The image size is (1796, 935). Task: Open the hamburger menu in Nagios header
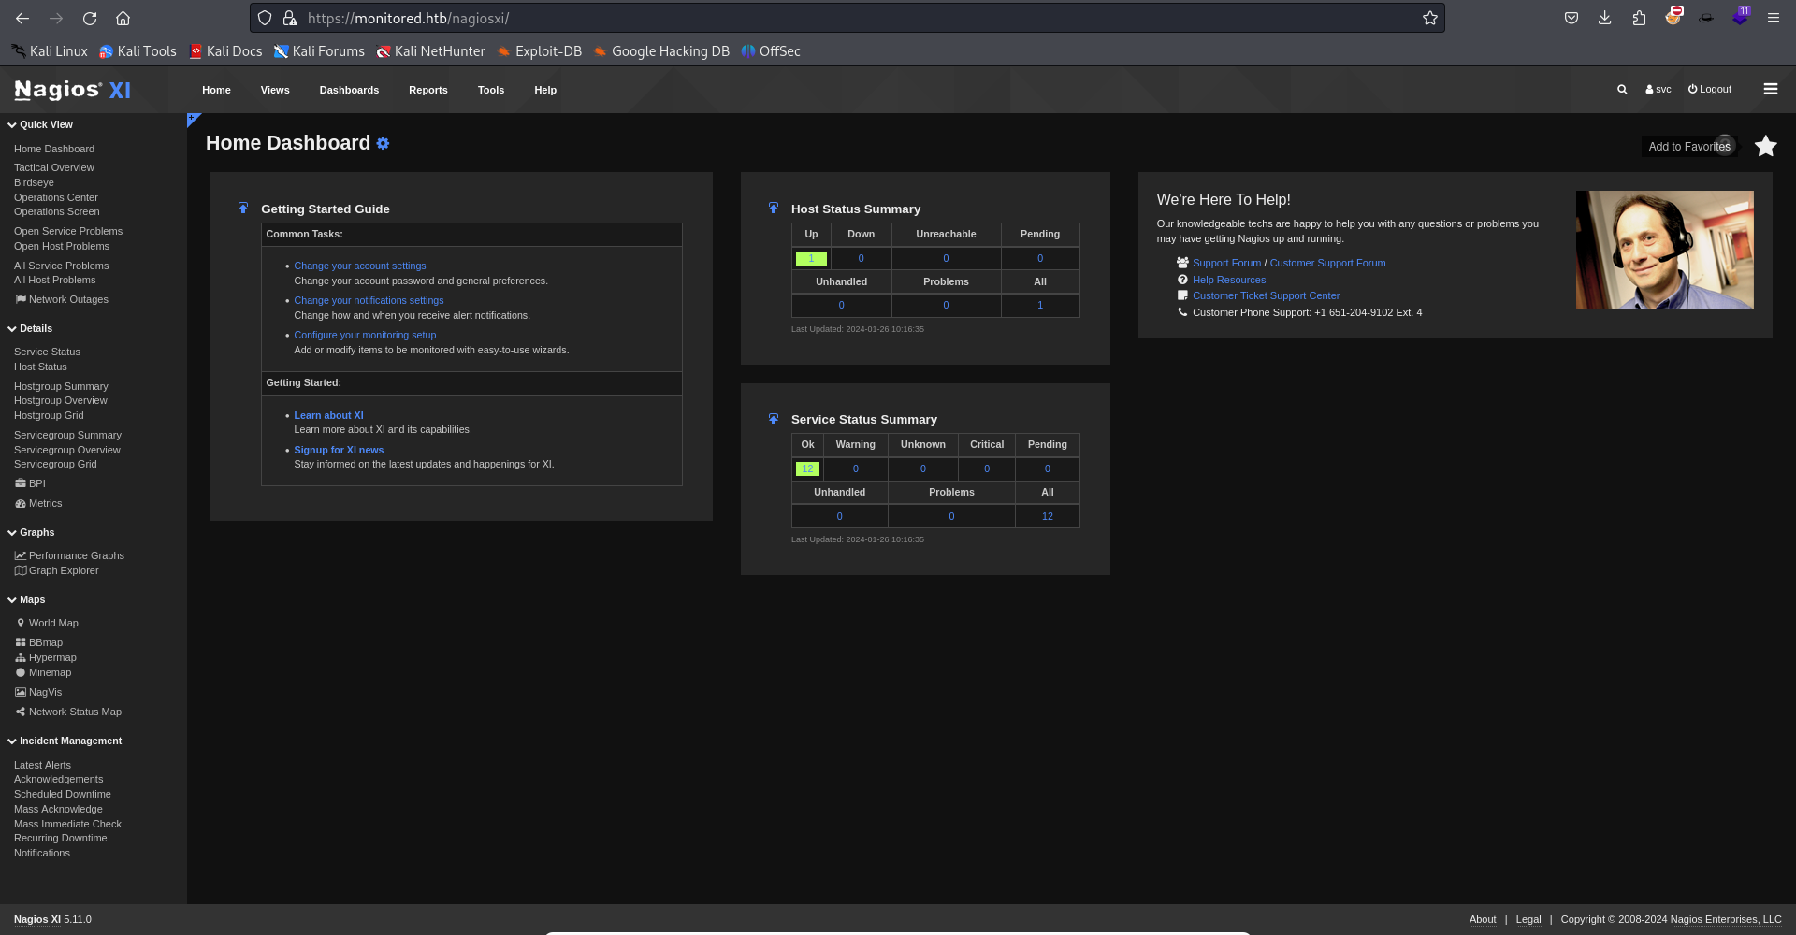click(1770, 89)
